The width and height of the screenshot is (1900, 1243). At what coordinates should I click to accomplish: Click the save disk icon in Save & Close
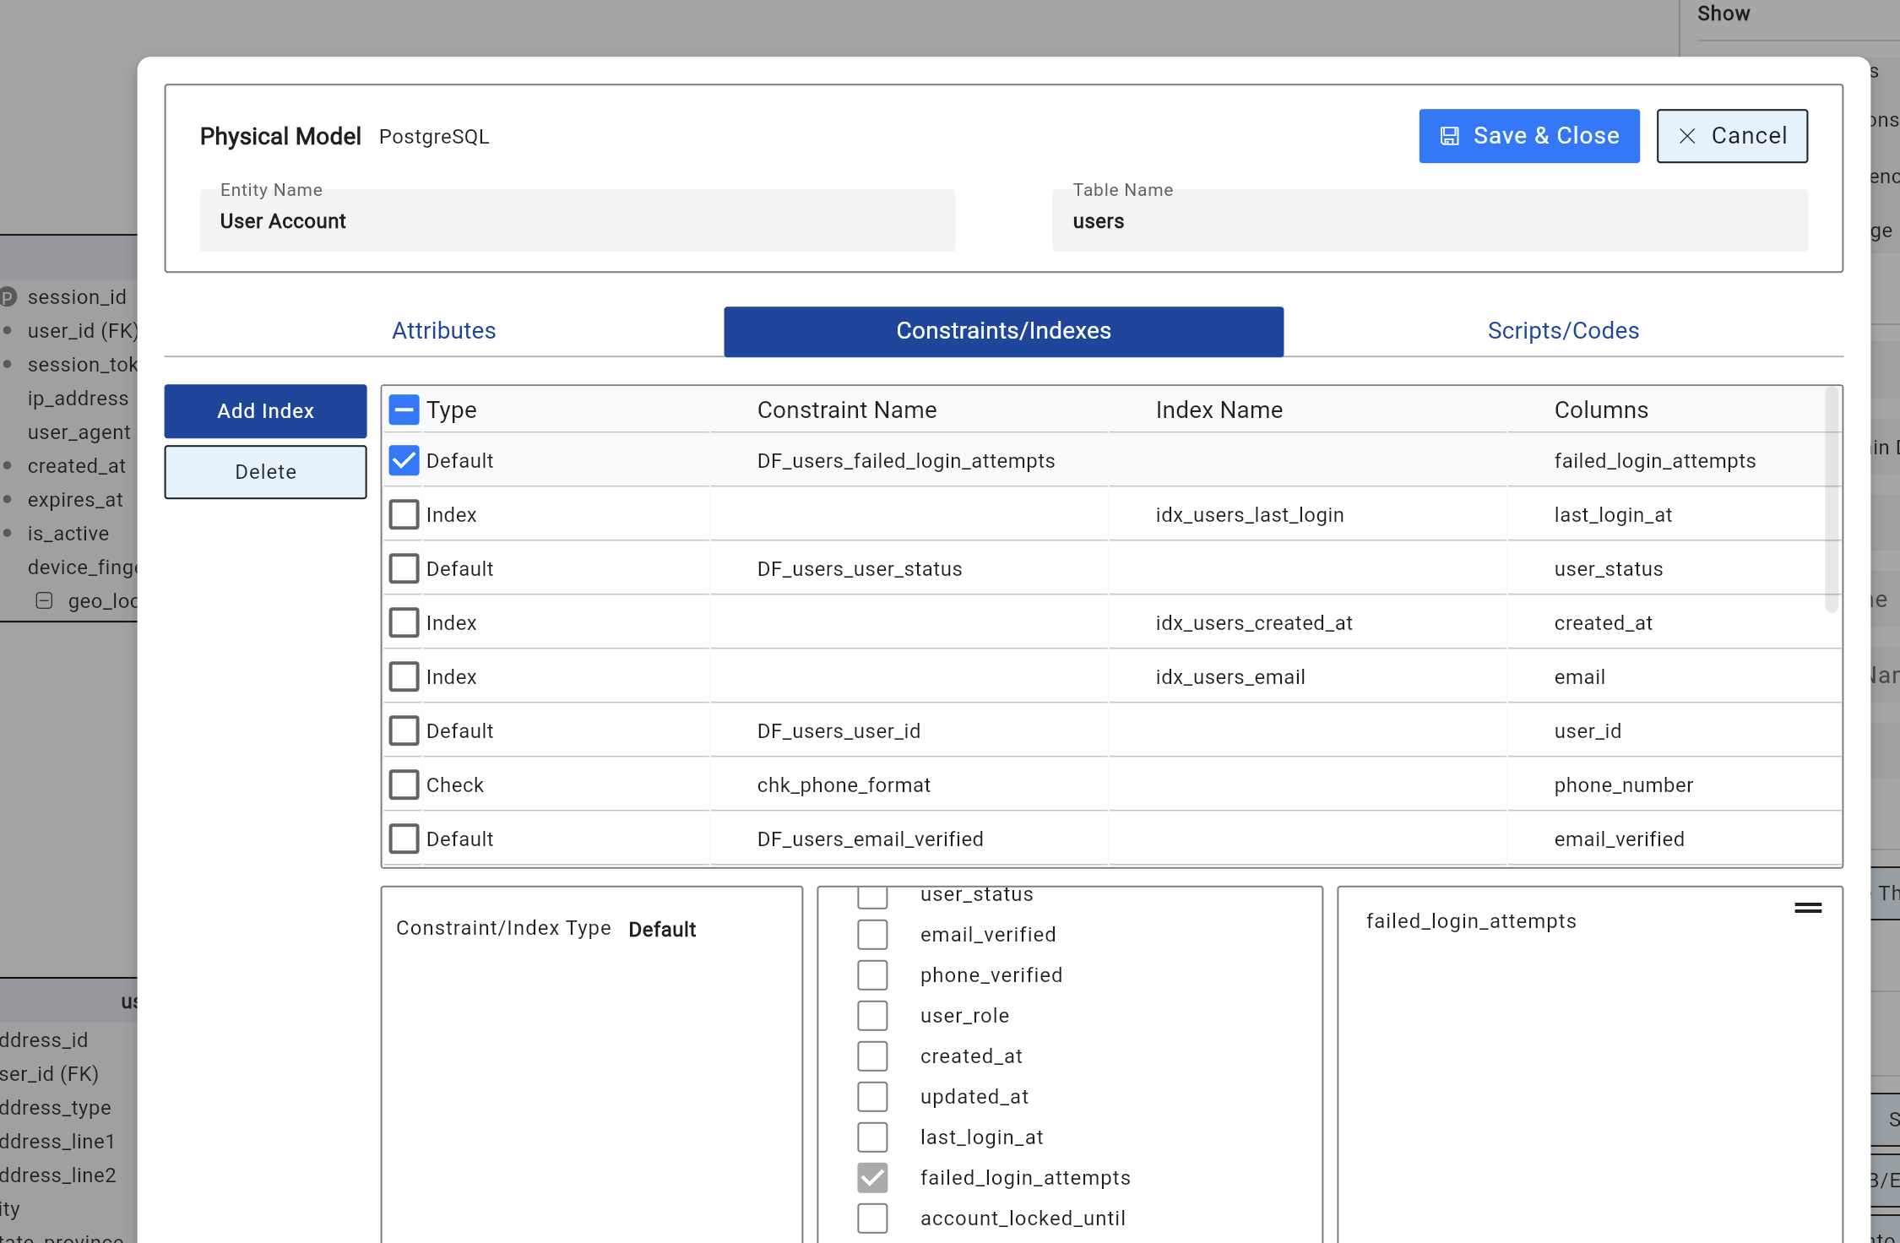click(1449, 136)
